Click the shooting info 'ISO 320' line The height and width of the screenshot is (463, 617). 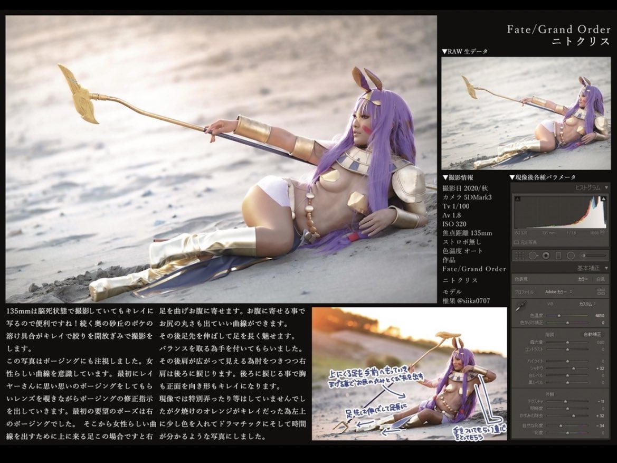pyautogui.click(x=454, y=224)
